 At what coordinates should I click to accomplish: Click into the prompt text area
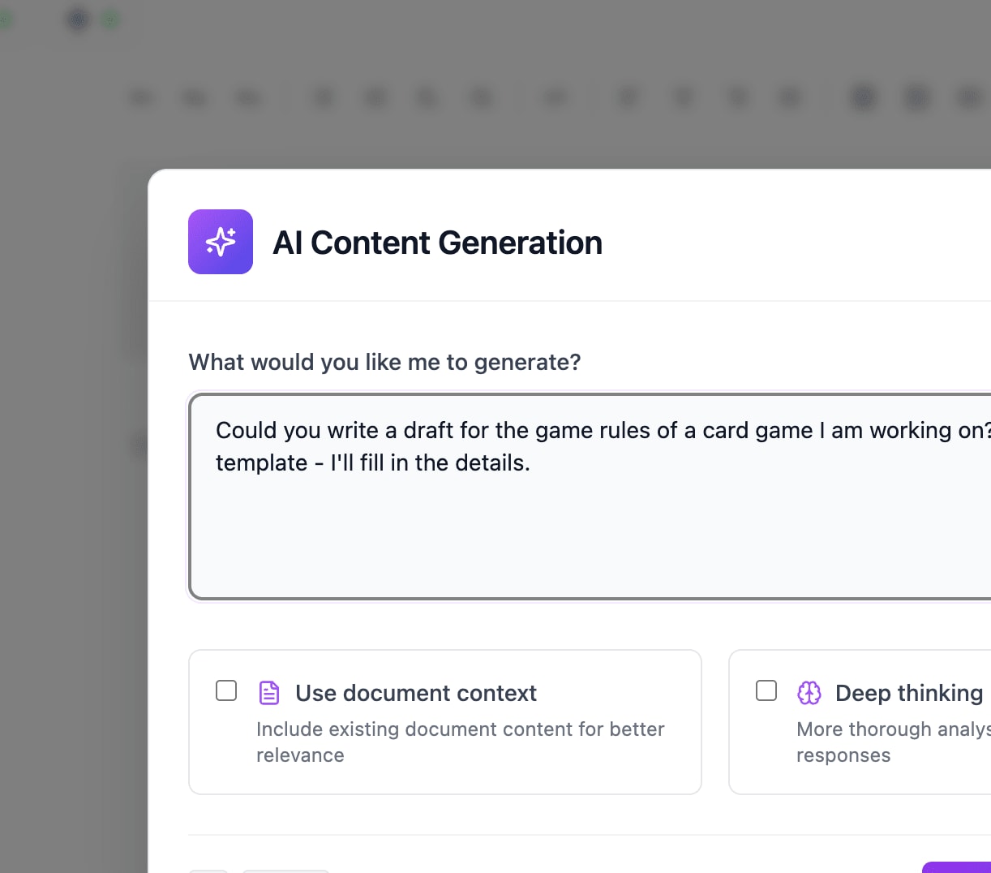(590, 497)
